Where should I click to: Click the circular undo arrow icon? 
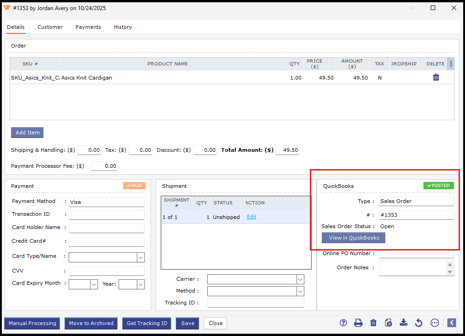tap(418, 323)
